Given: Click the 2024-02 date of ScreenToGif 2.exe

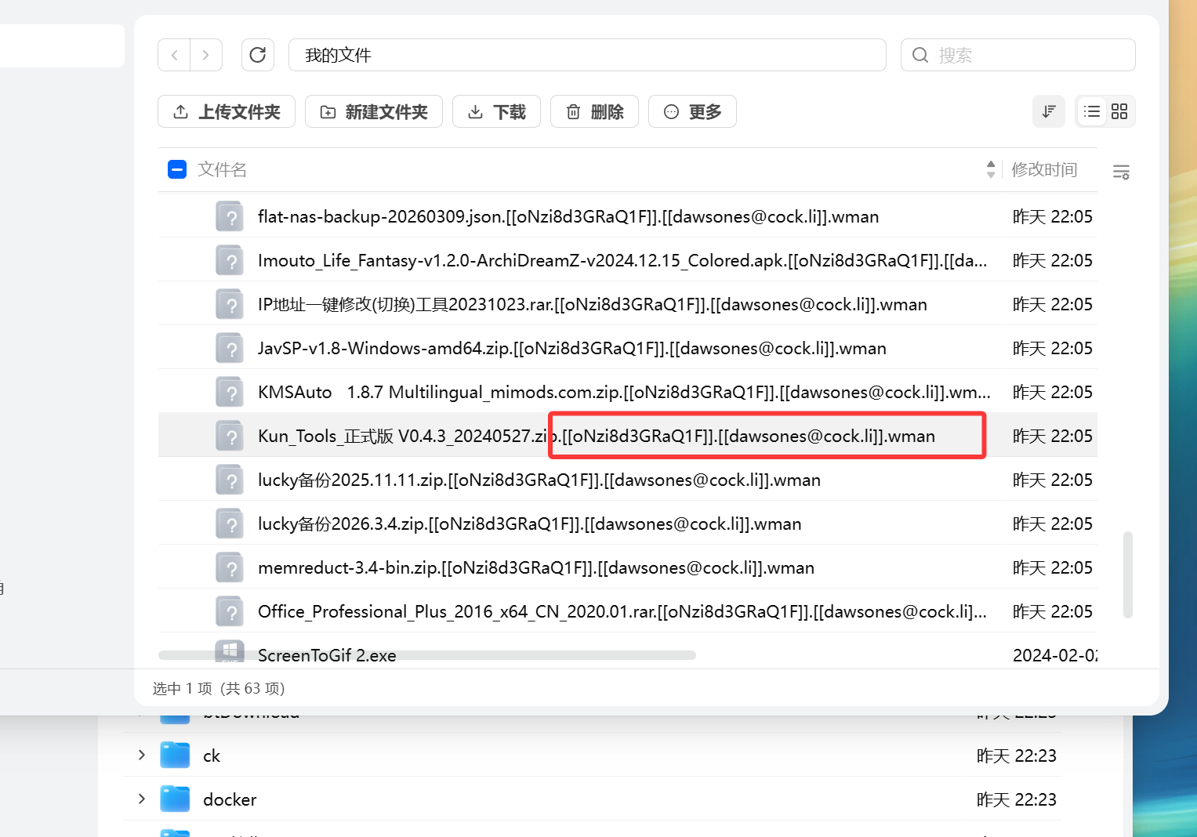Looking at the screenshot, I should click(1055, 655).
